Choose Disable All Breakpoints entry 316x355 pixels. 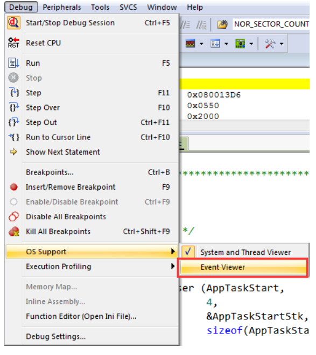[92, 217]
